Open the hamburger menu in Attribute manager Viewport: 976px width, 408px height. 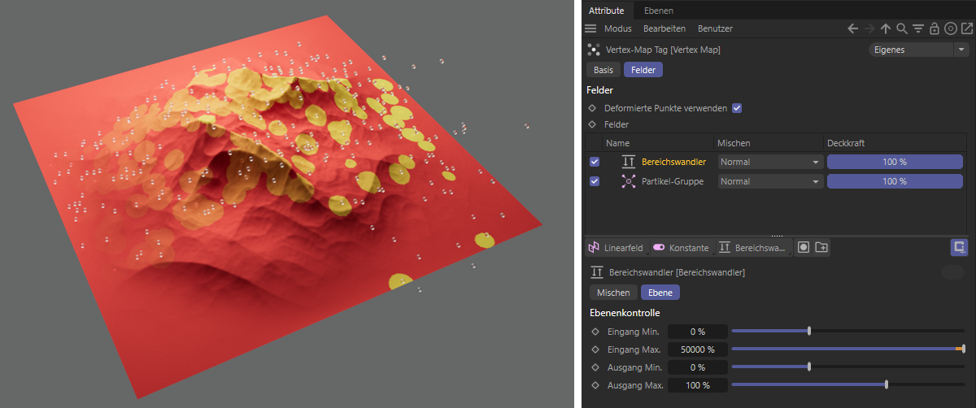pyautogui.click(x=590, y=28)
